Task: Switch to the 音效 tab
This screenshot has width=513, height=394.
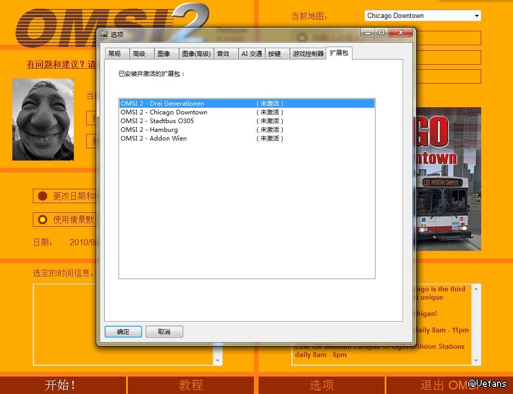Action: pos(226,54)
